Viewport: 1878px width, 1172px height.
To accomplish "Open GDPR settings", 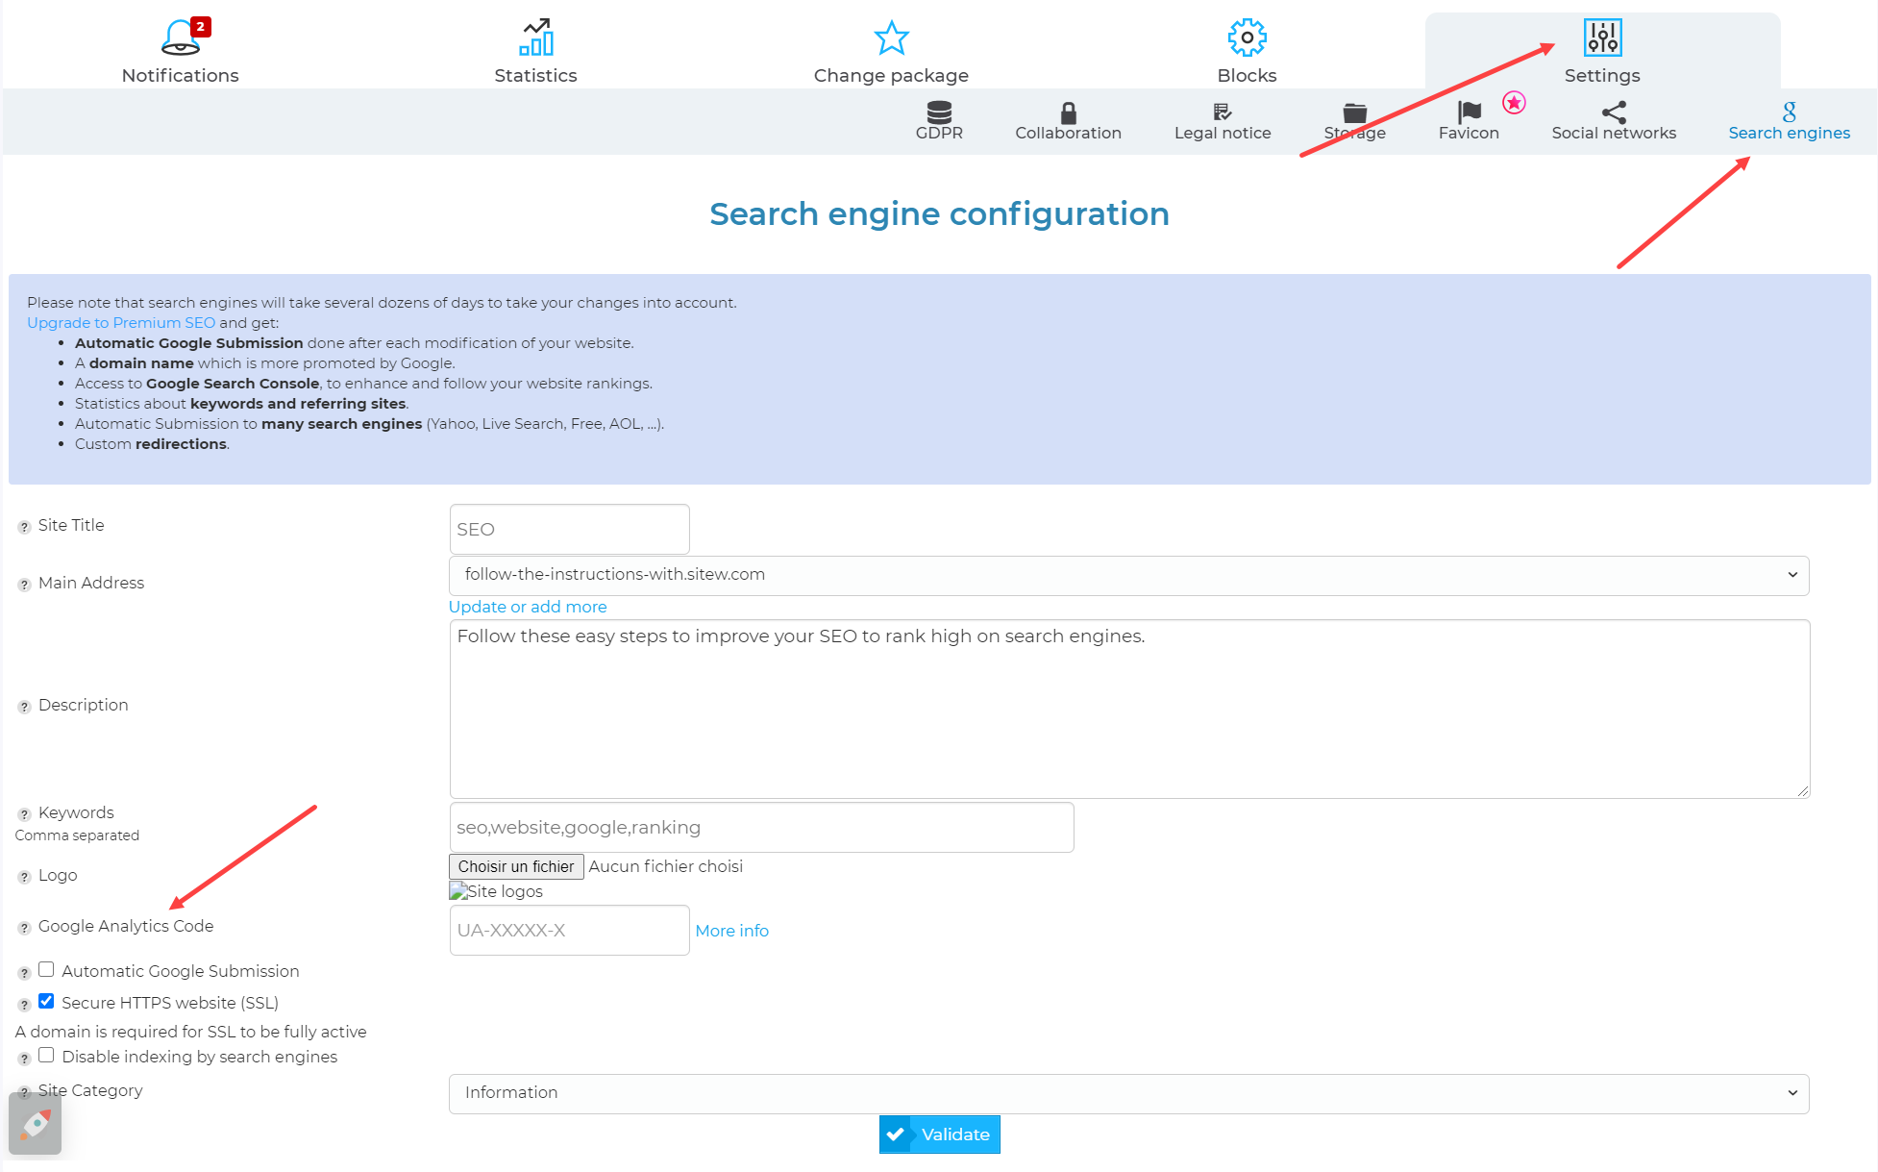I will 940,120.
